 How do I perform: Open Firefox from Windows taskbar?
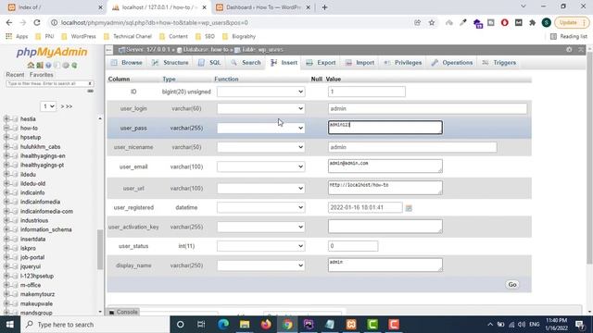[x=266, y=325]
